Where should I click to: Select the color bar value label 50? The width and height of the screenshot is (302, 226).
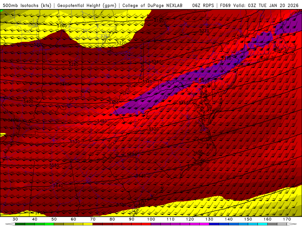[x=54, y=219]
